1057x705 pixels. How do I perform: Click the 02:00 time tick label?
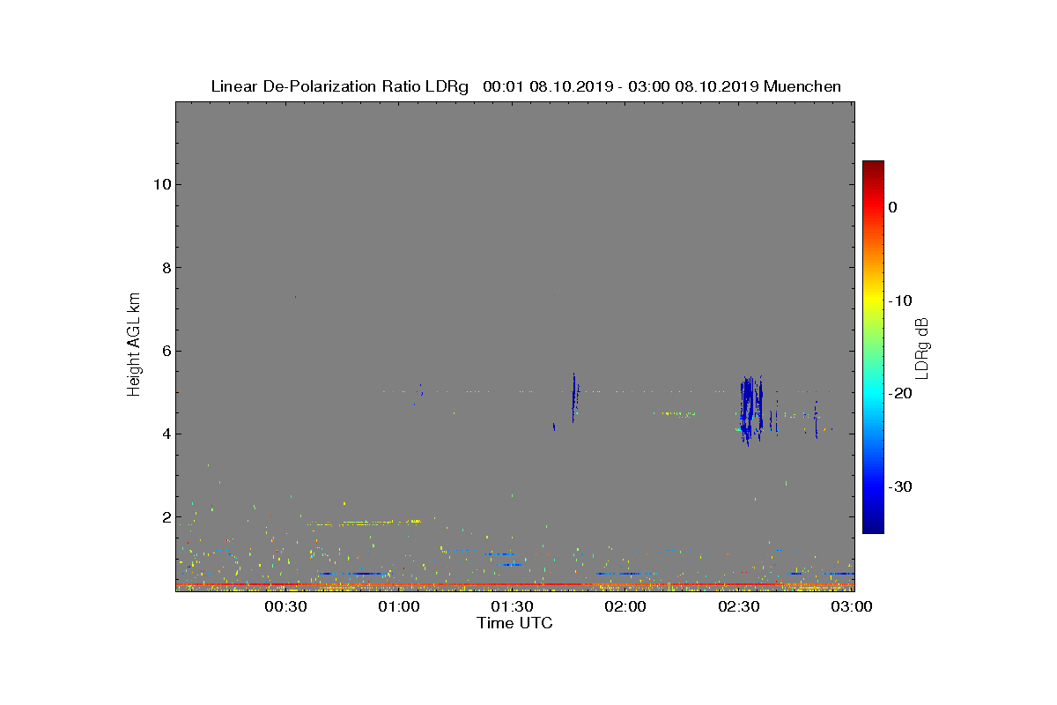[625, 607]
